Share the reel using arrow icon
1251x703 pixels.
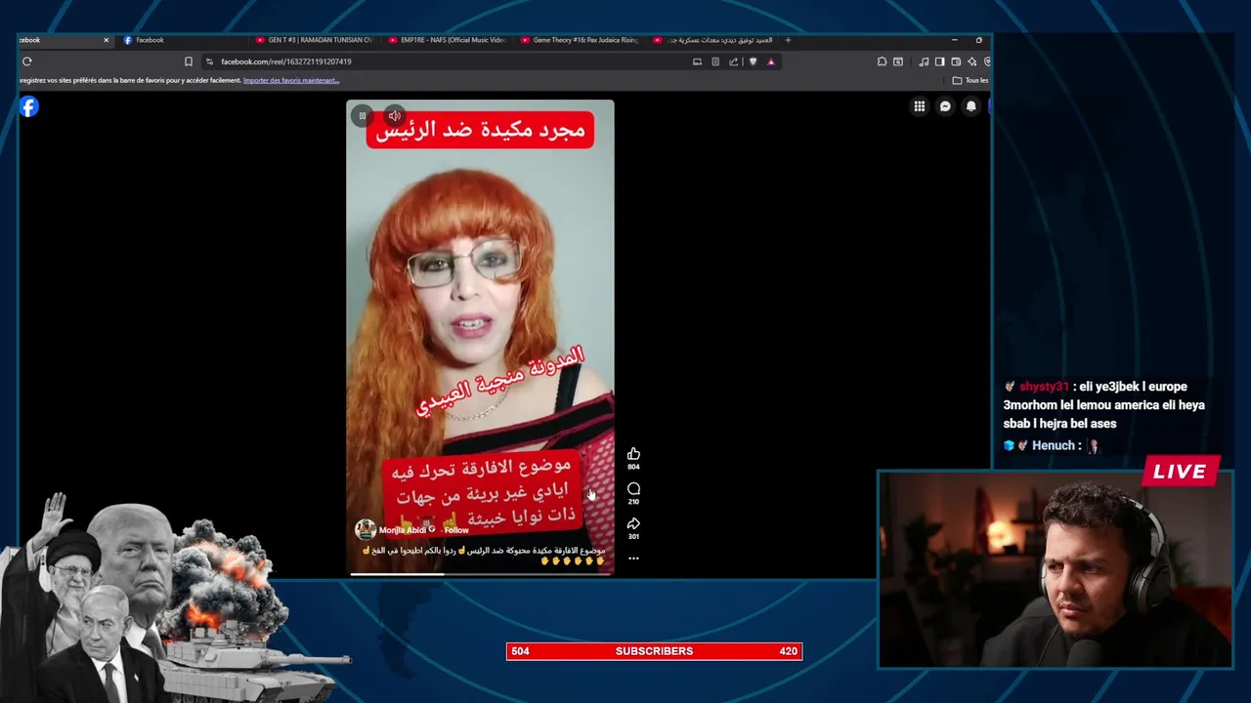pos(633,523)
